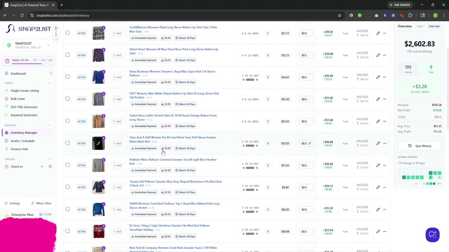The height and width of the screenshot is (252, 449).
Task: Open Single Create Listing tool
Action: click(x=25, y=91)
